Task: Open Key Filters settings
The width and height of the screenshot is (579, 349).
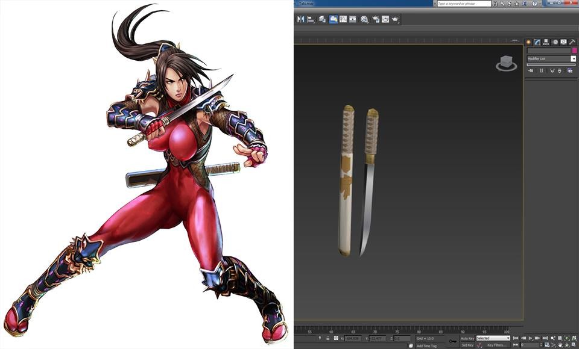Action: point(497,344)
